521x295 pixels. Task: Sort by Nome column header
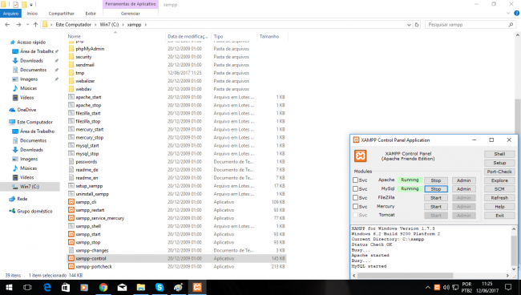[115, 37]
